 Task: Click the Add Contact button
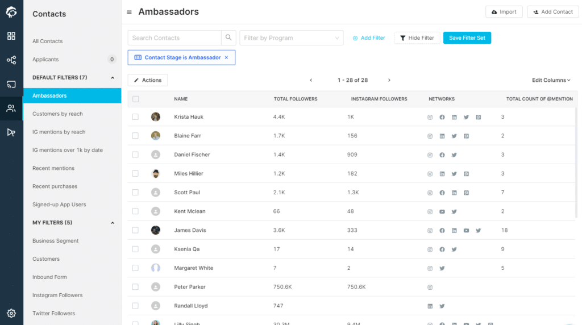pos(552,12)
